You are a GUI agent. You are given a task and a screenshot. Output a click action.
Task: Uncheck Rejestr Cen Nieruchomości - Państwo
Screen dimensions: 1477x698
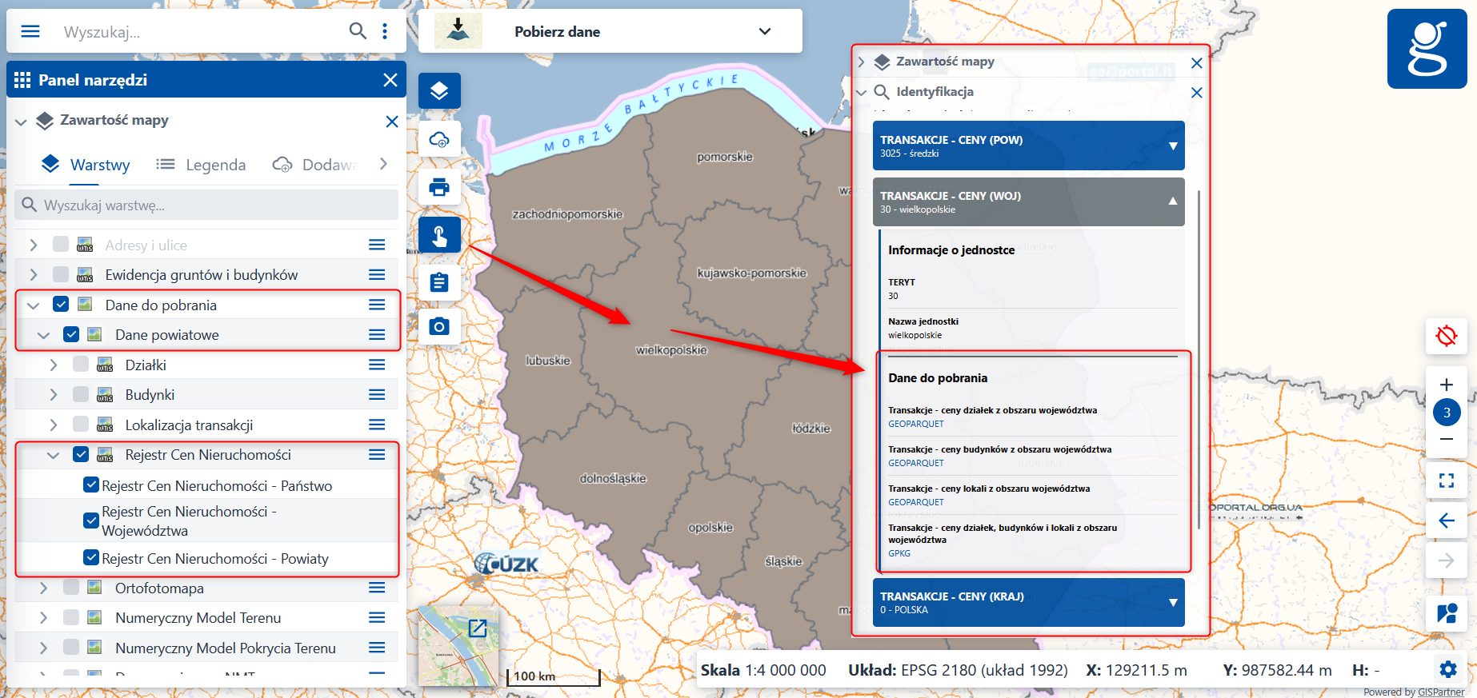(x=91, y=485)
